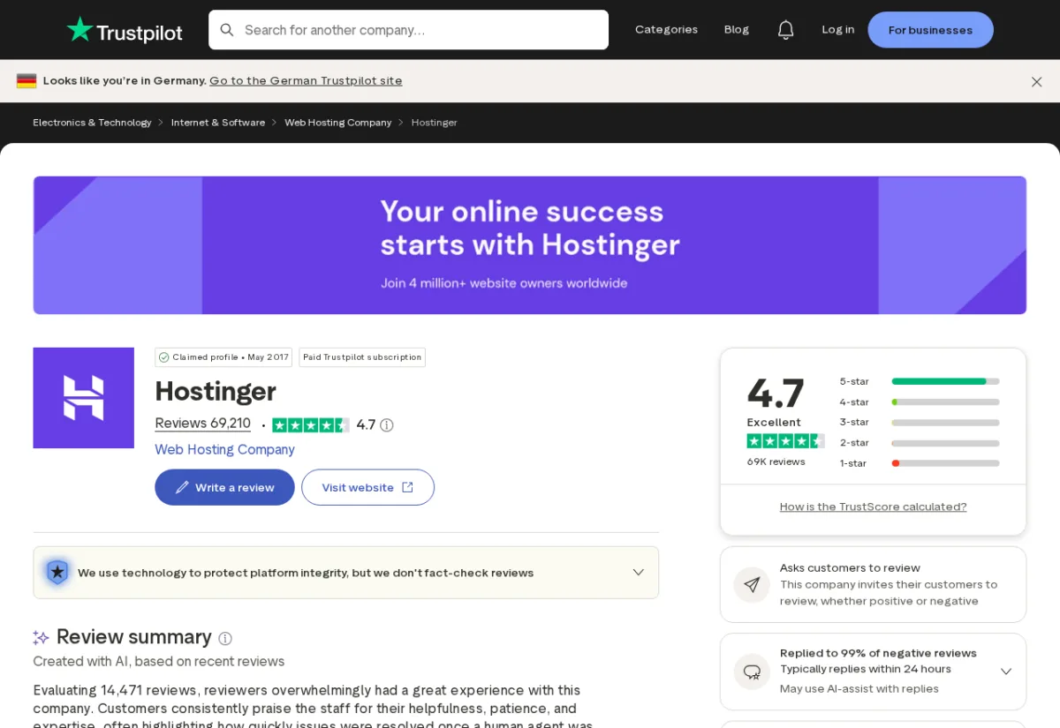Click the Review summary AI sparkle icon

pos(41,637)
